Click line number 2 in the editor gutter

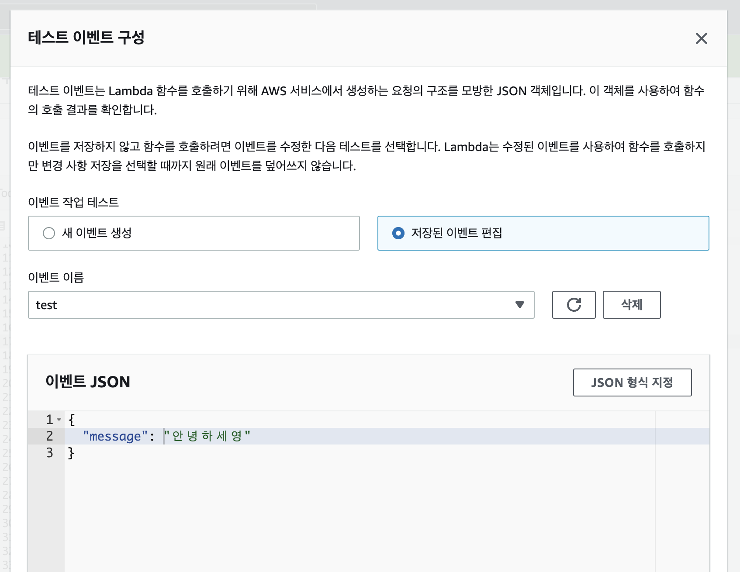click(50, 436)
